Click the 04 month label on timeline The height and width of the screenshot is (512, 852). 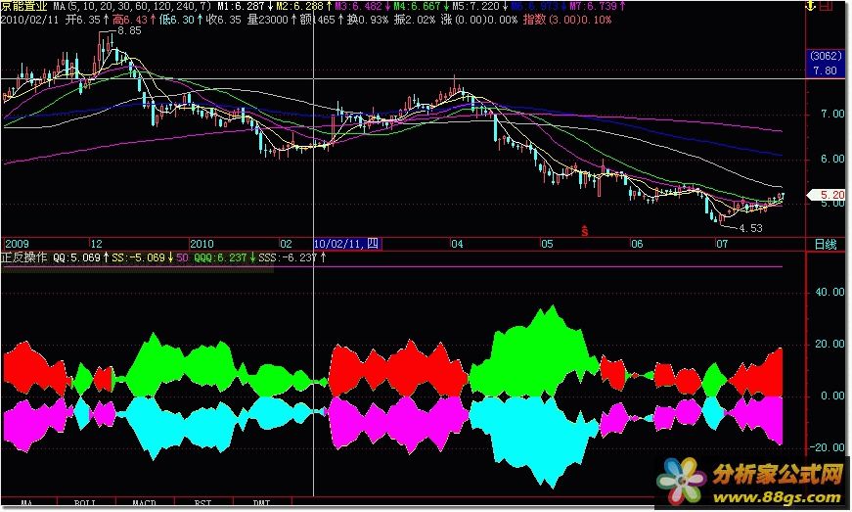[456, 243]
